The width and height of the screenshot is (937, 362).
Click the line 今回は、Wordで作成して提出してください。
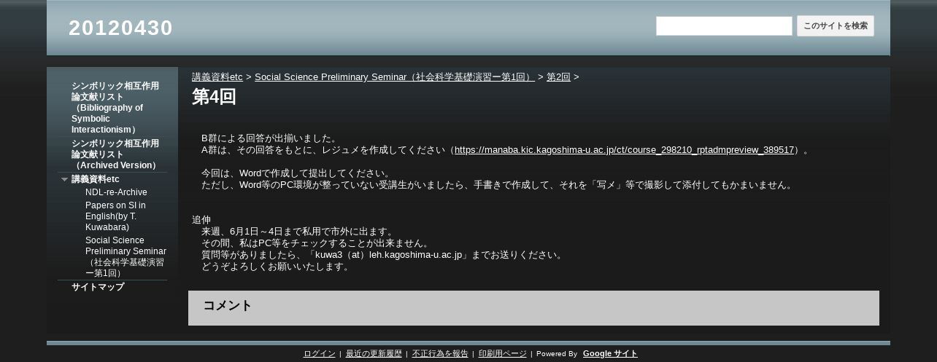[x=297, y=173]
